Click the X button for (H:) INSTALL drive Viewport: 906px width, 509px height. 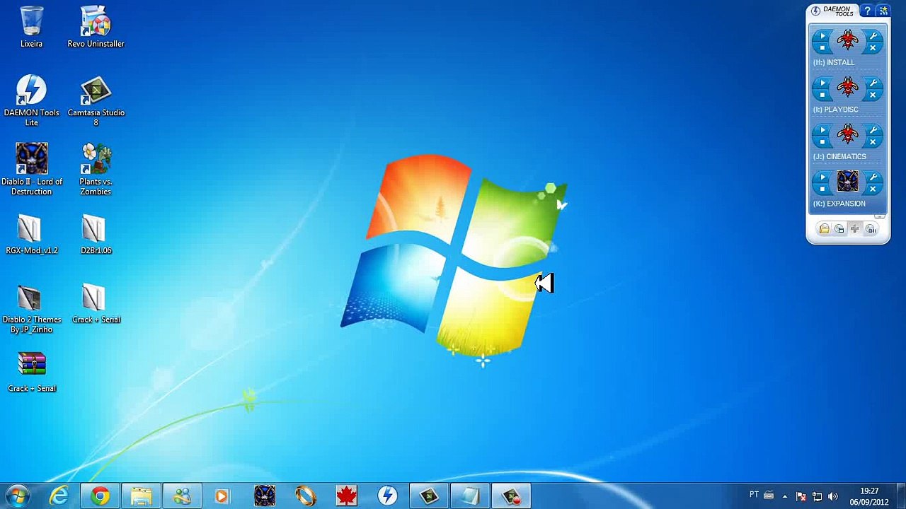coord(873,48)
